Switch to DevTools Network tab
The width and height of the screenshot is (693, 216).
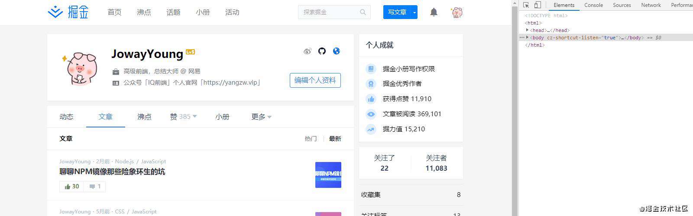651,5
